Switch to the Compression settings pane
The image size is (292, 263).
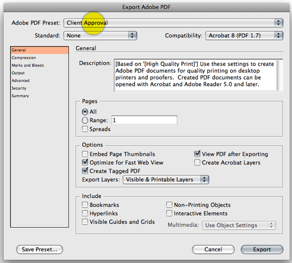(x=39, y=58)
